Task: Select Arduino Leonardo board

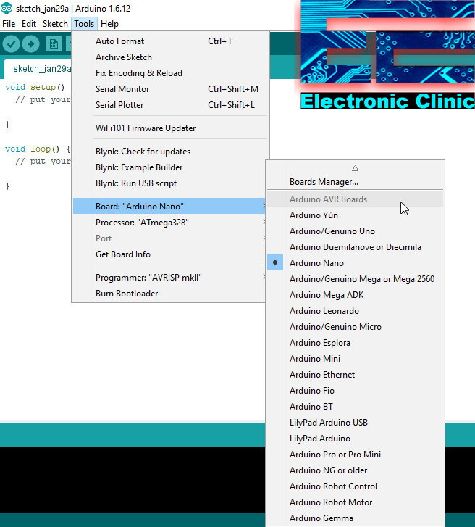Action: point(356,311)
